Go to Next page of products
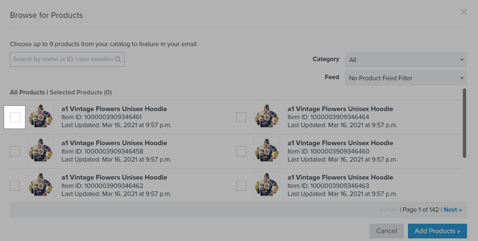The height and width of the screenshot is (241, 478). 452,210
